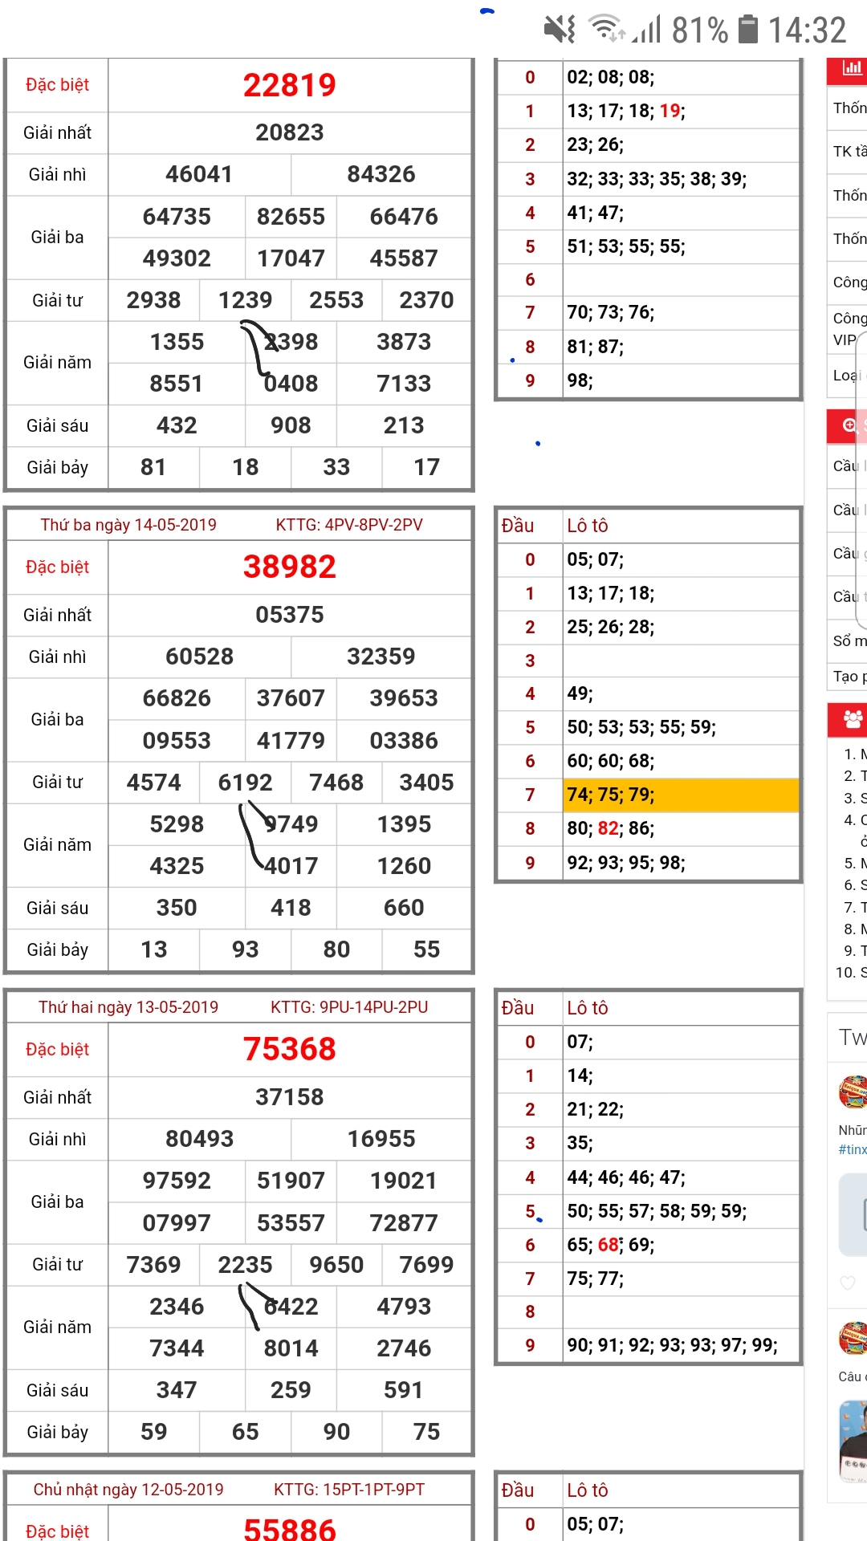
Task: Tap the 14:32 clock in status bar
Action: point(807,30)
